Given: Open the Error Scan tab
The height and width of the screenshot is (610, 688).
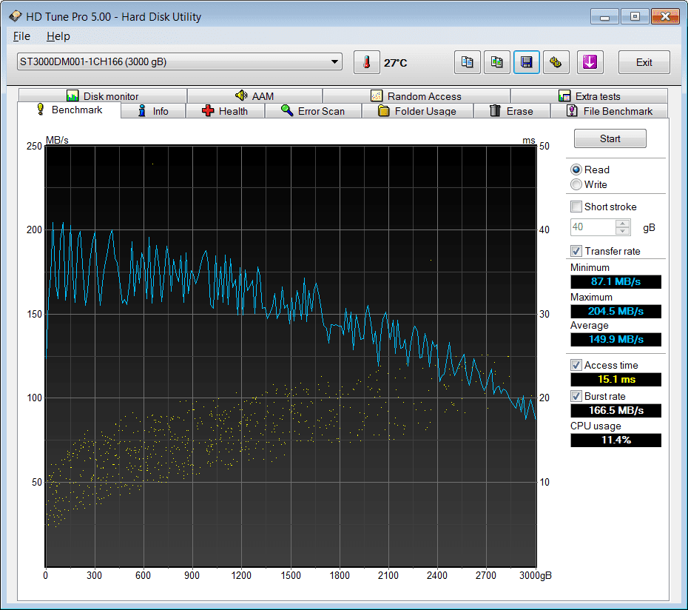Looking at the screenshot, I should coord(313,111).
